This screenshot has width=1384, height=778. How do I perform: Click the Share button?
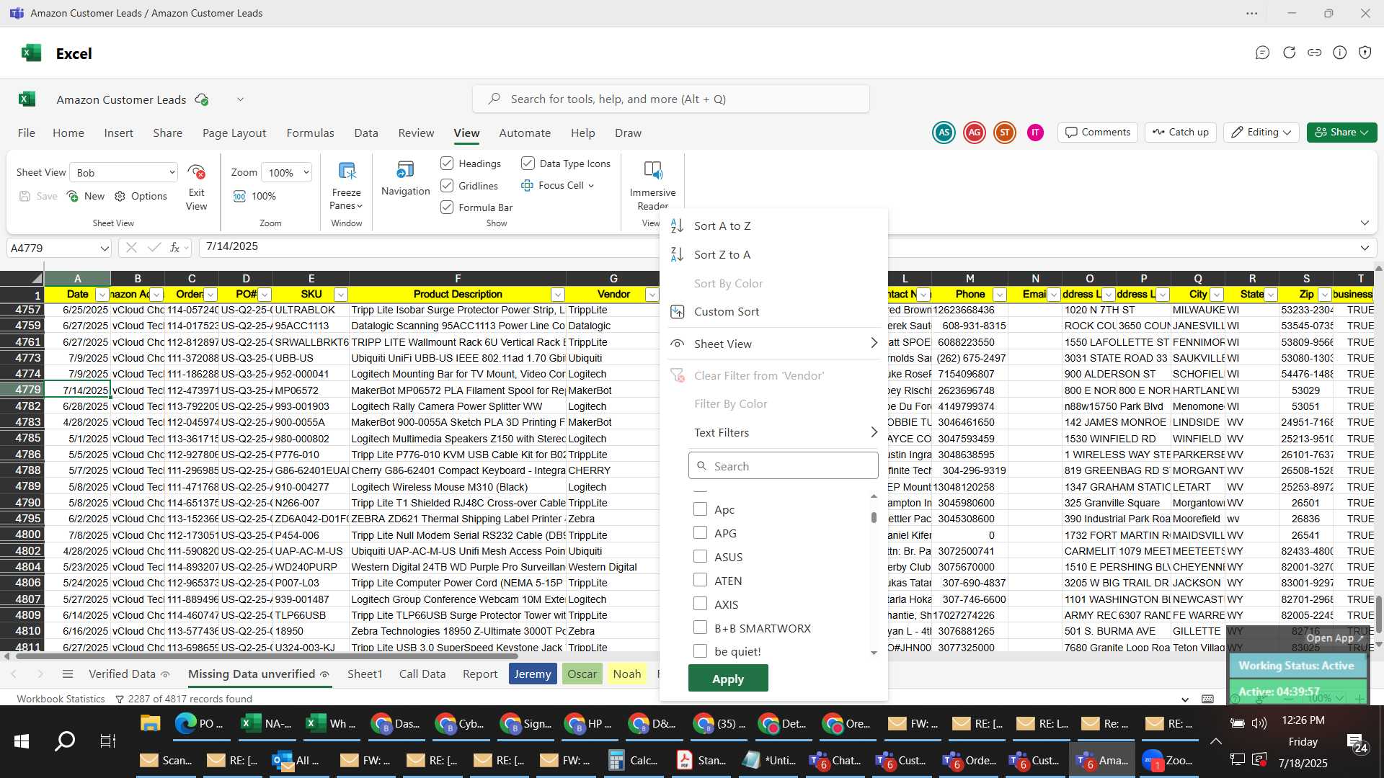(1341, 133)
